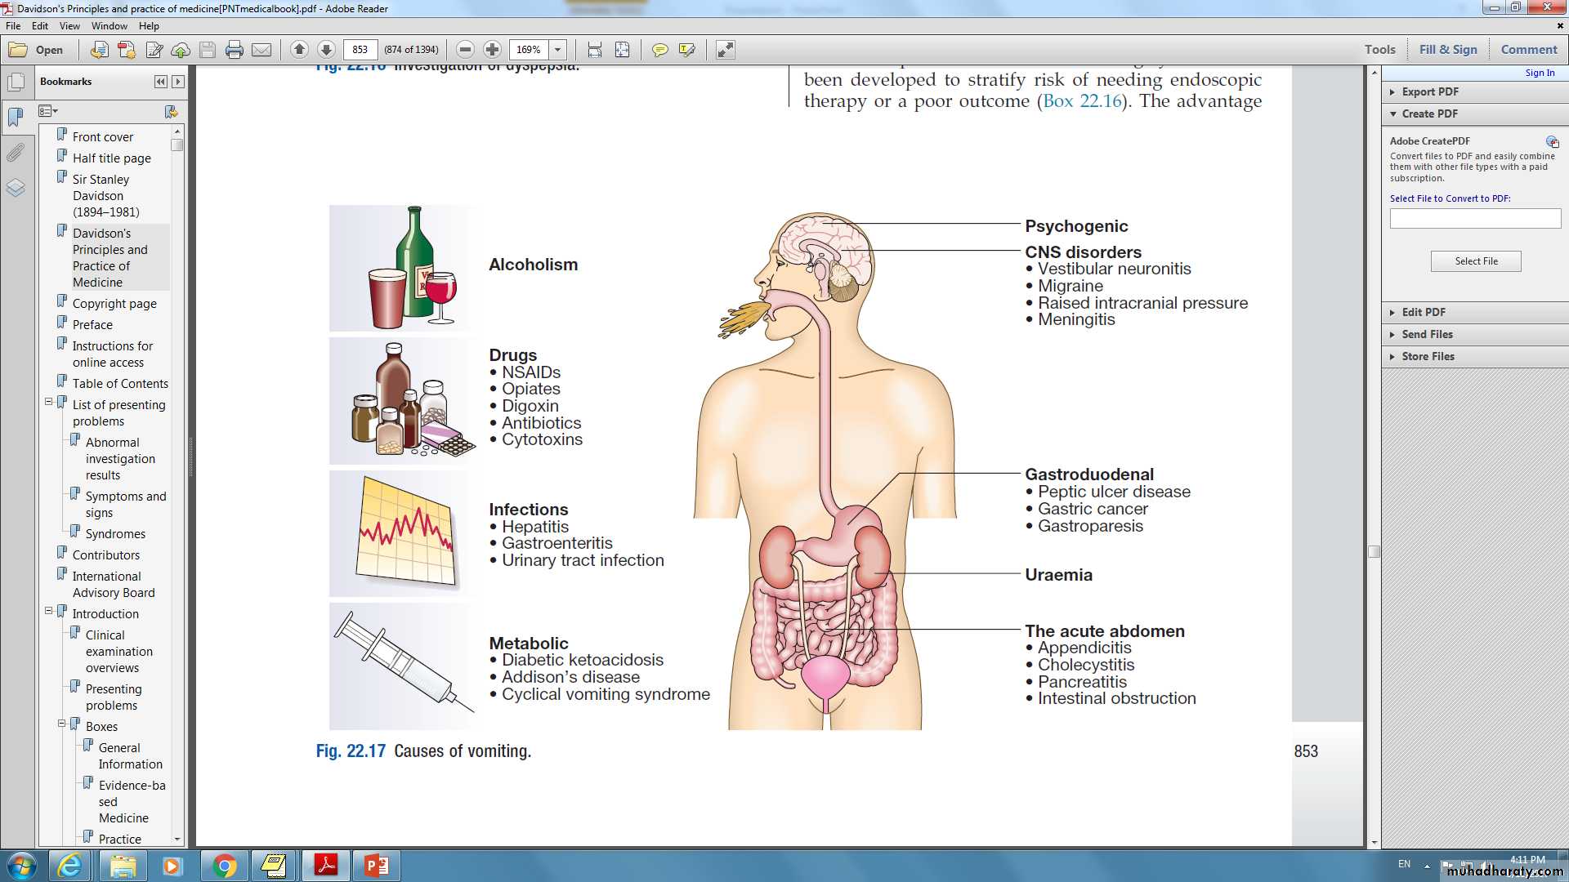Open the zoom level dropdown

coord(558,50)
